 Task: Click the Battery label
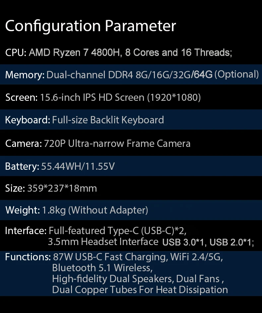pyautogui.click(x=22, y=166)
